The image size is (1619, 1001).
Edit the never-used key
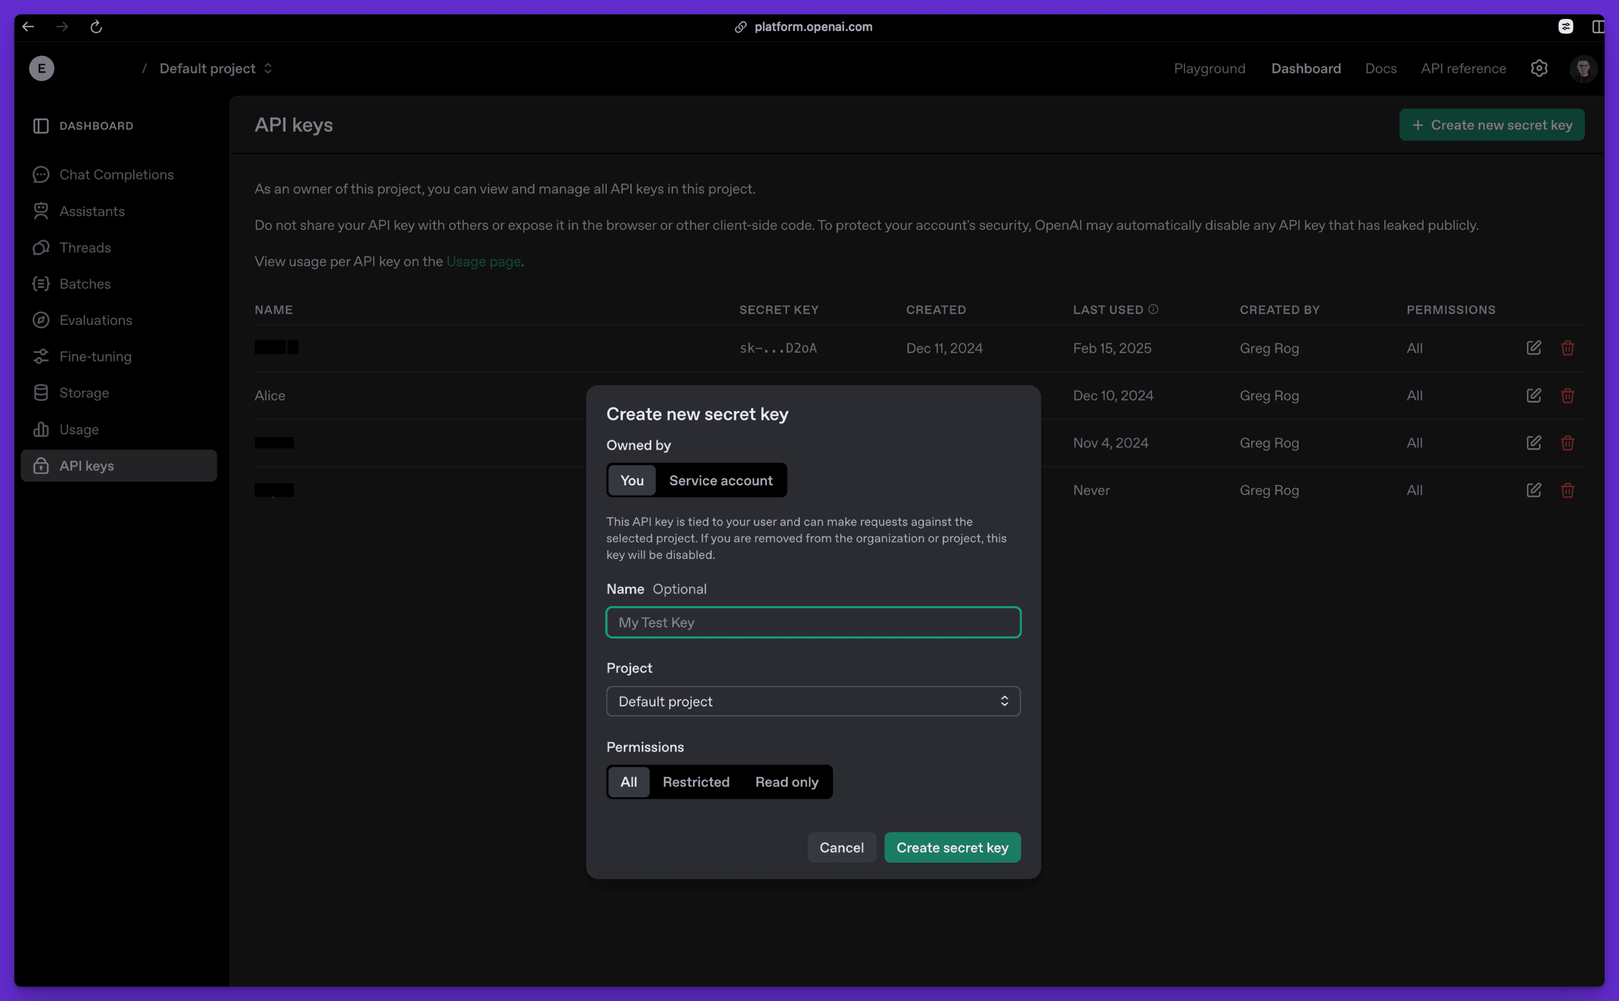(x=1533, y=490)
